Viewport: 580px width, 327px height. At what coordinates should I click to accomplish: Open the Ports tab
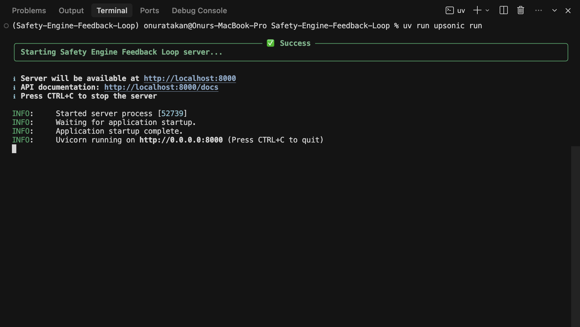pyautogui.click(x=149, y=11)
